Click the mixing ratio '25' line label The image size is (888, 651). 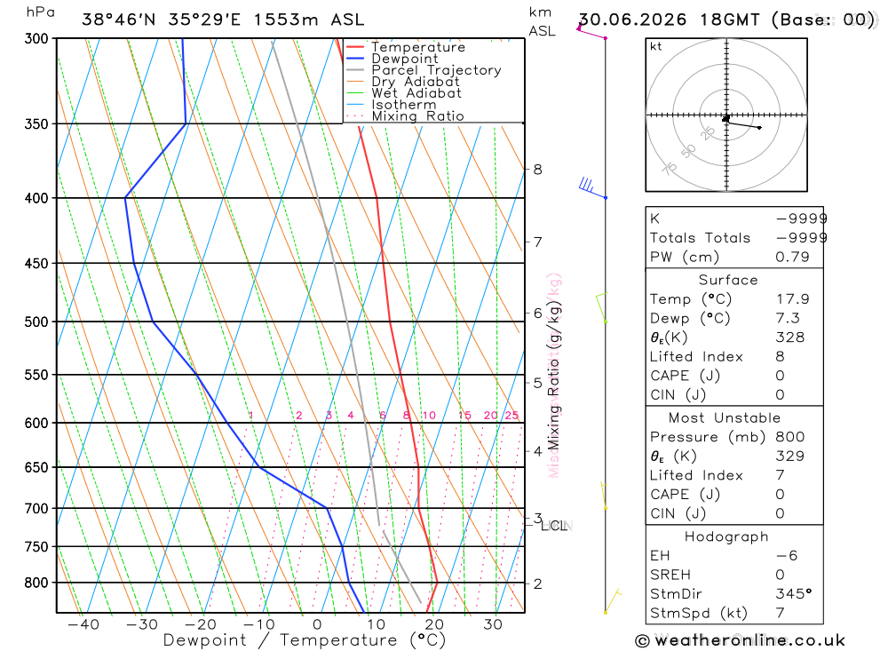click(512, 416)
